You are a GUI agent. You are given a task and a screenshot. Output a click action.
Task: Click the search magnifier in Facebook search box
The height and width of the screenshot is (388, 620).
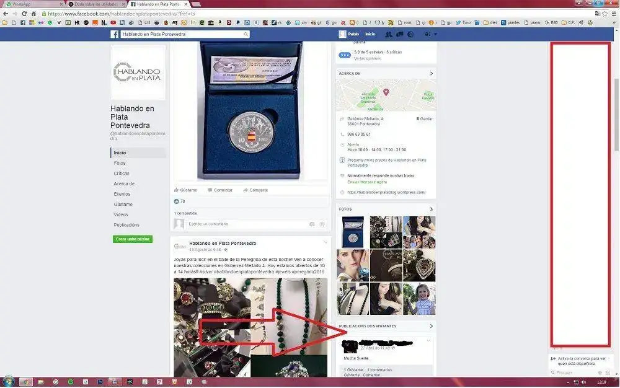[x=246, y=34]
